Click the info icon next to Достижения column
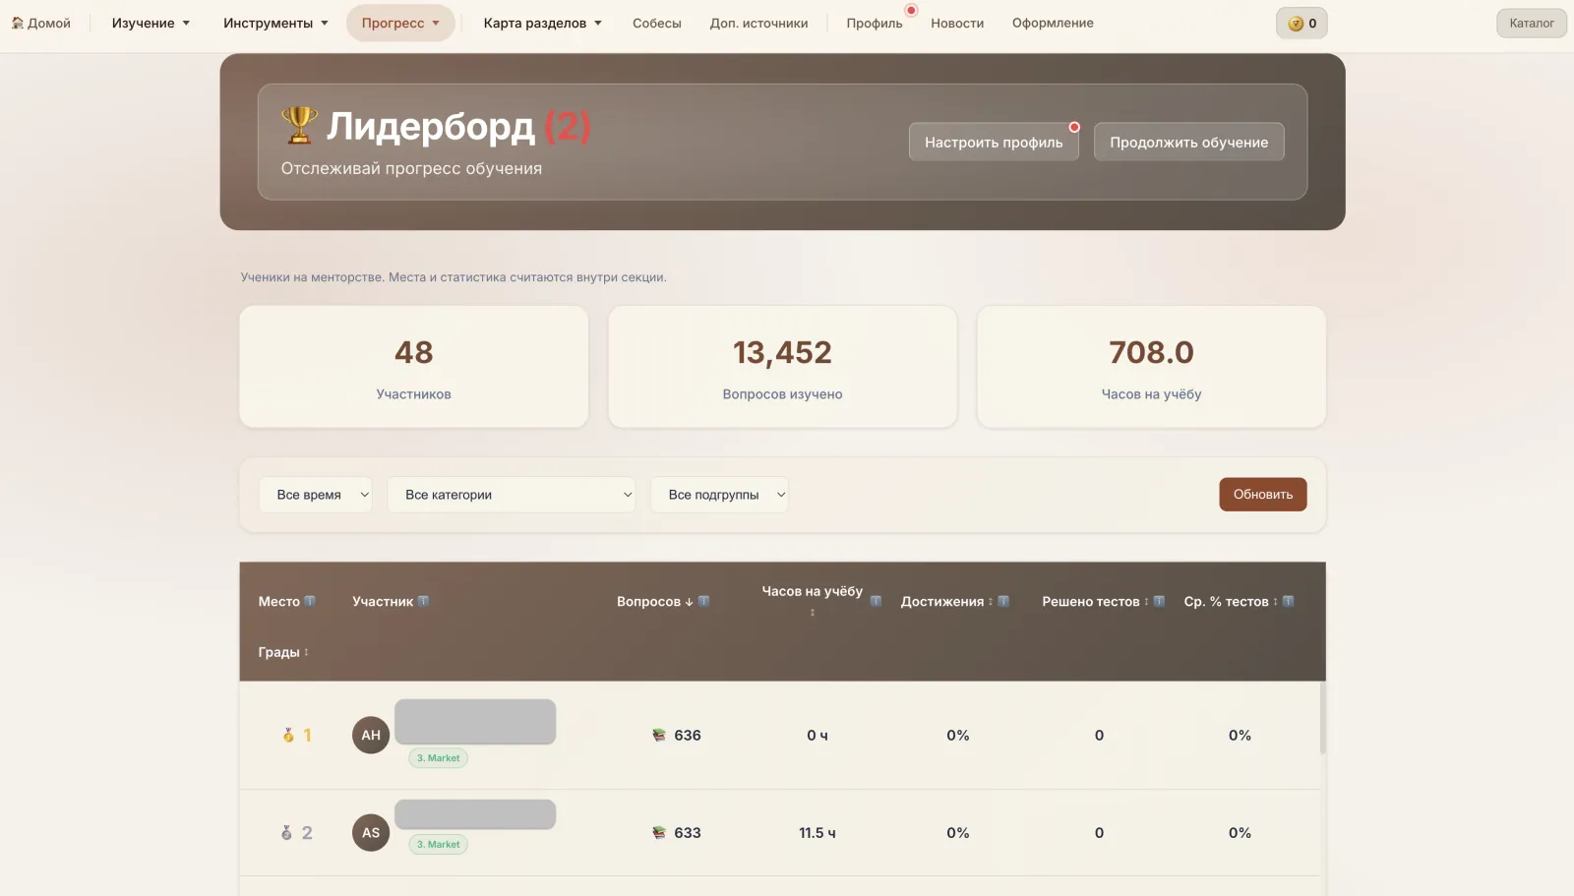1574x896 pixels. coord(1003,601)
